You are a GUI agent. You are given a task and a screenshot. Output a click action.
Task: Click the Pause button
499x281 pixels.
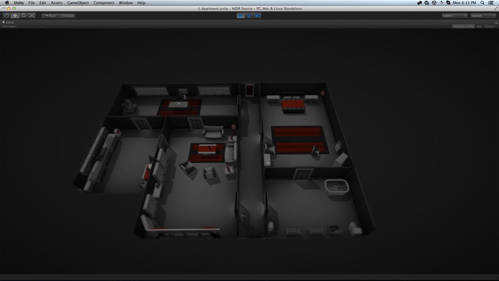(249, 16)
